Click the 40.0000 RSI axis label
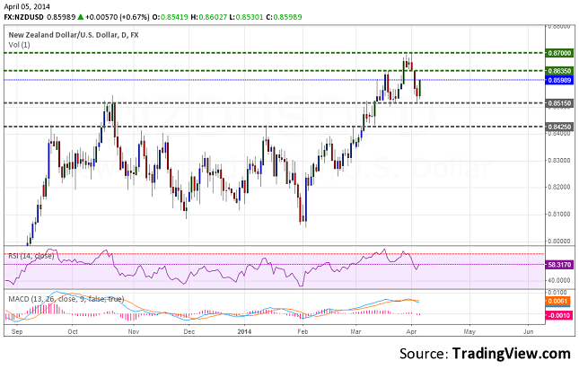The image size is (579, 369). [559, 280]
